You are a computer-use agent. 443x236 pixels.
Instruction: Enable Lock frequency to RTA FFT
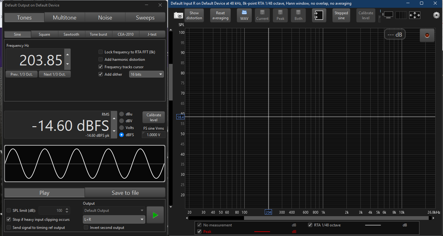tap(101, 52)
